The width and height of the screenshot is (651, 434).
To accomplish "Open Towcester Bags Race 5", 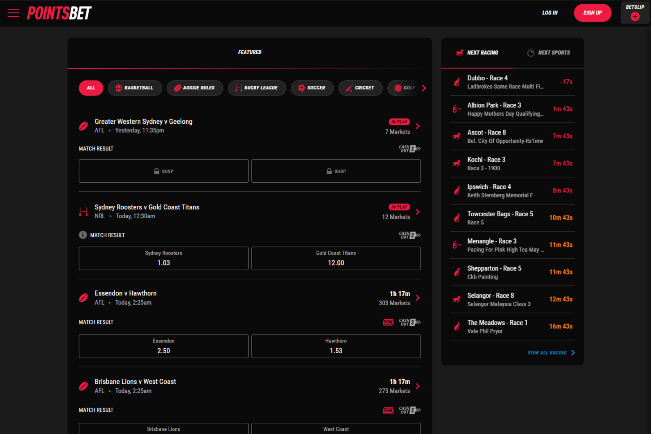I will pyautogui.click(x=512, y=218).
